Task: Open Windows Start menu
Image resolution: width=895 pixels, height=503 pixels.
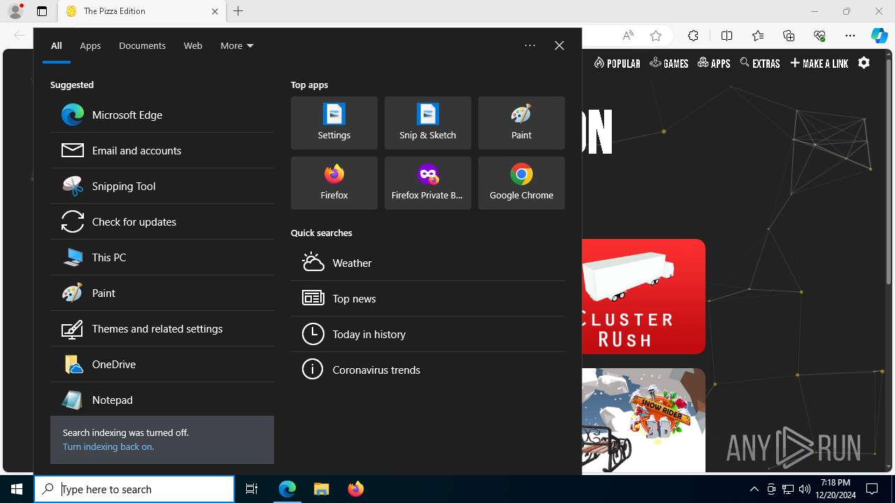Action: 17,489
